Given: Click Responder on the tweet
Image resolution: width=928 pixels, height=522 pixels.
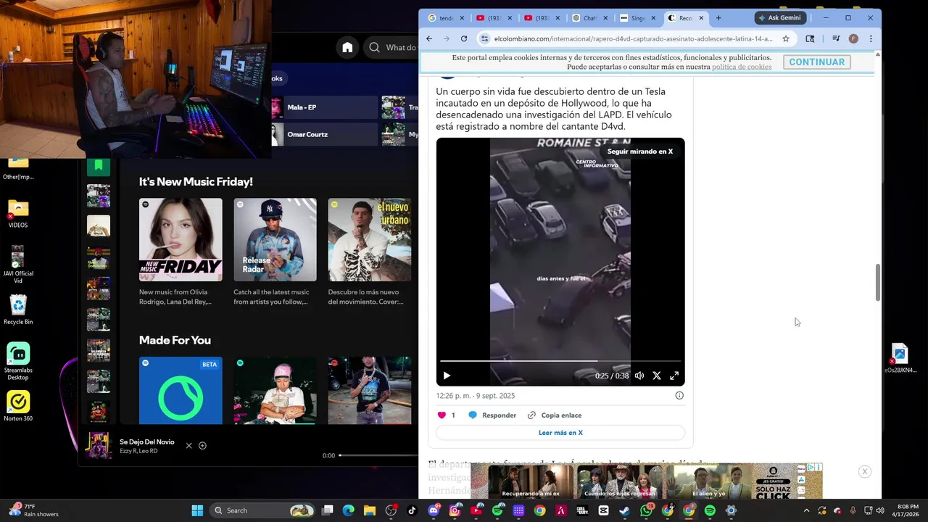Looking at the screenshot, I should pyautogui.click(x=492, y=415).
